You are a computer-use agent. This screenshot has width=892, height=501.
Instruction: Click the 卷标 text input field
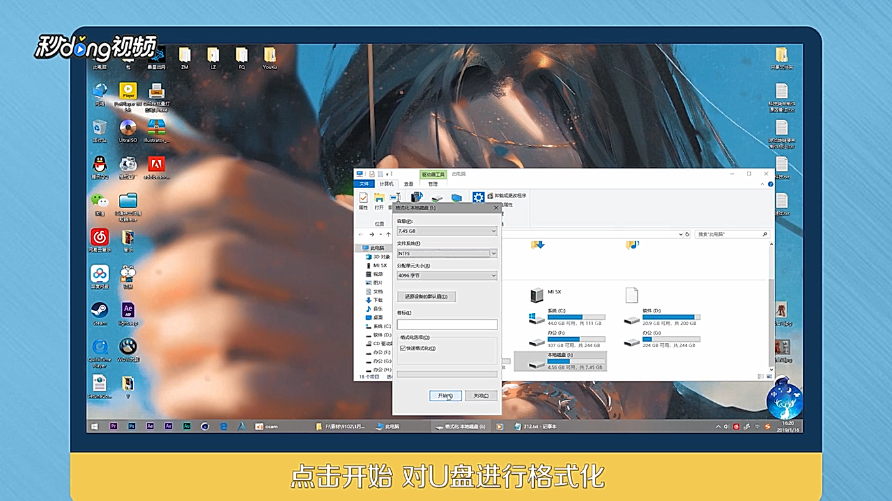point(447,324)
